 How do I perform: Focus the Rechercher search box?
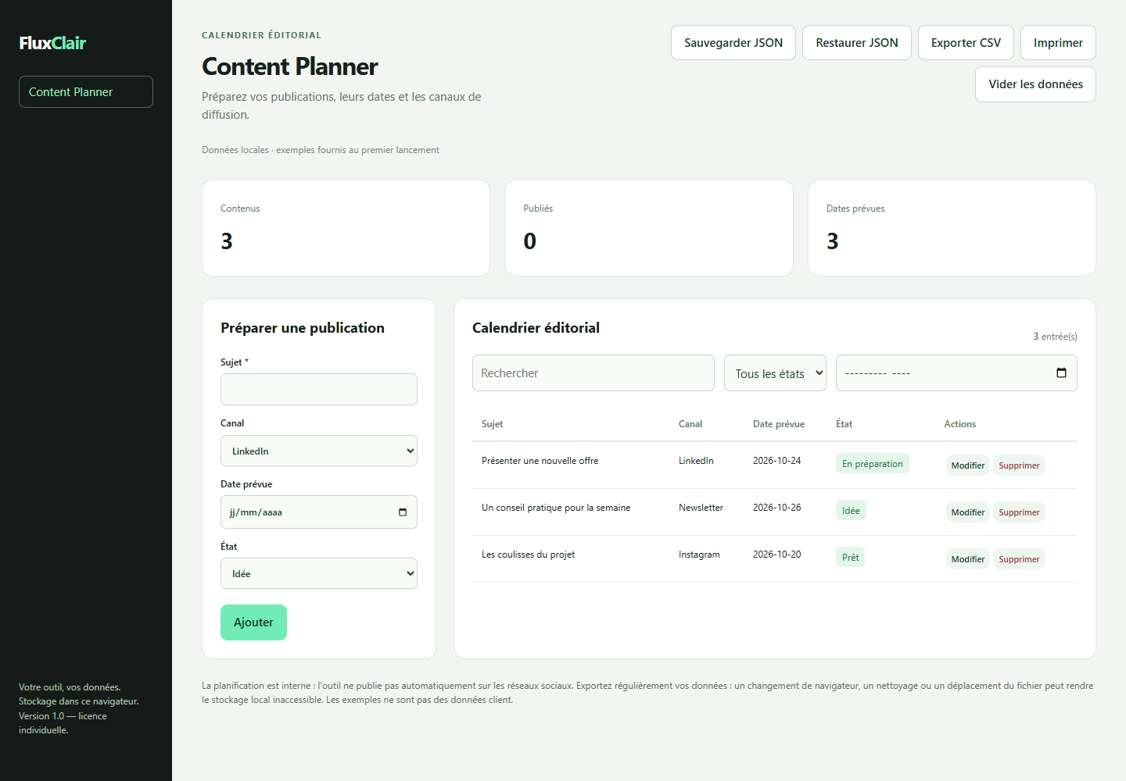pos(593,373)
